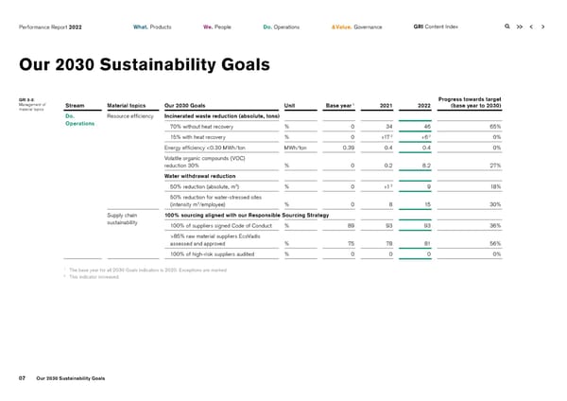Click 2021 value 78

[389, 244]
